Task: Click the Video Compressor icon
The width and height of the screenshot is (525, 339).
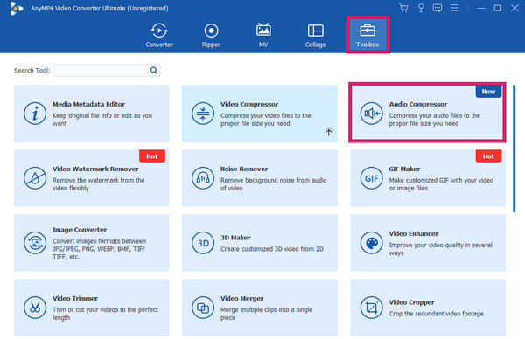Action: (203, 114)
